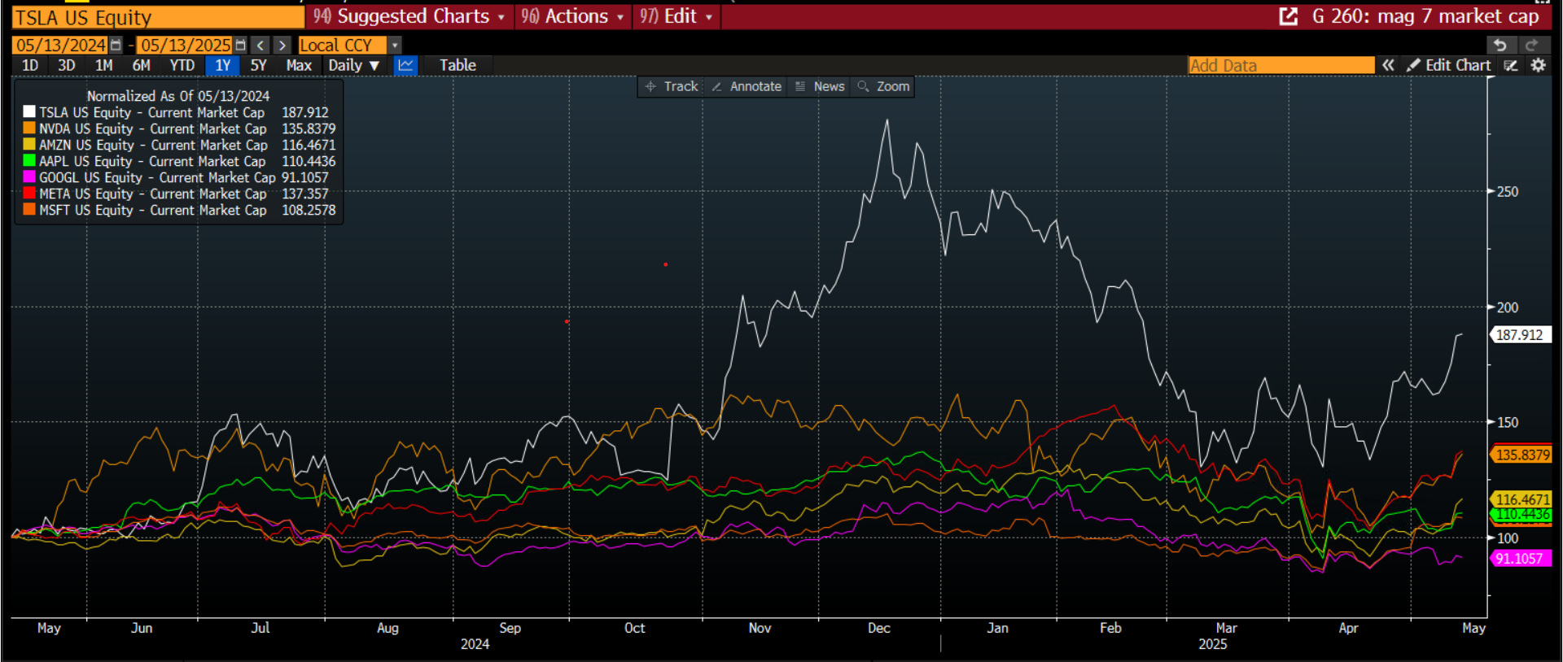1563x662 pixels.
Task: Enable the Track crosshair tool
Action: tap(672, 86)
